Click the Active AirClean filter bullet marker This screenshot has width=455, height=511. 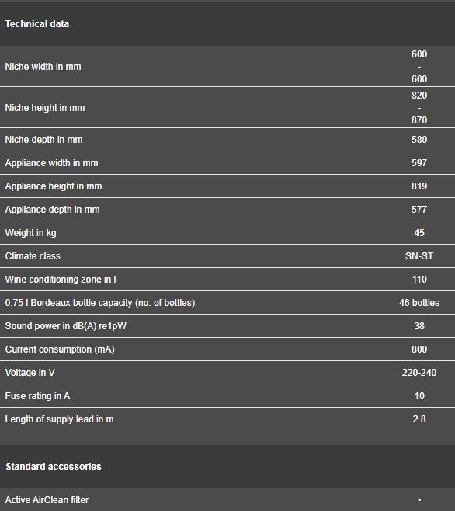click(419, 499)
